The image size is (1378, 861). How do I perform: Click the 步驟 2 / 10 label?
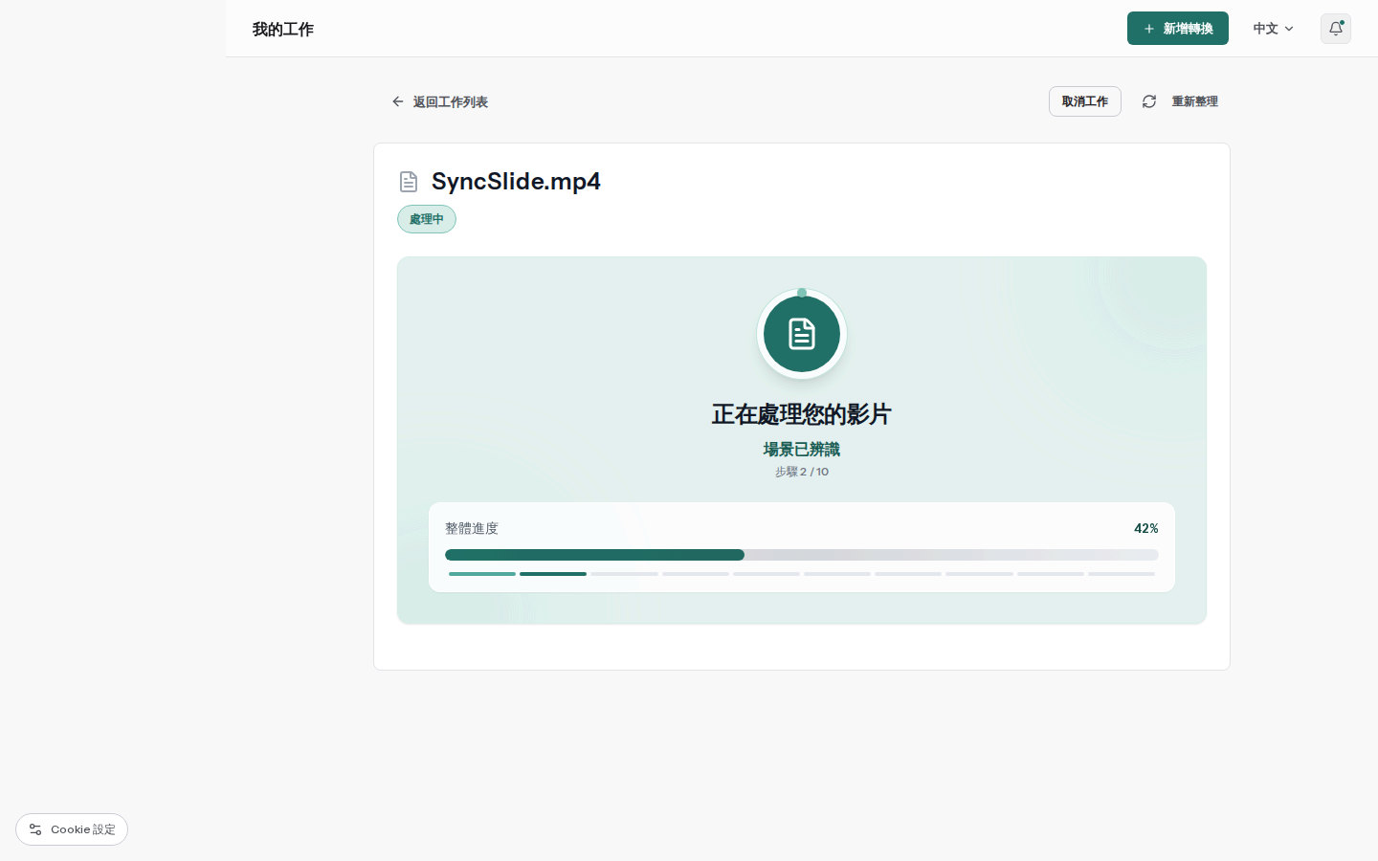[802, 472]
